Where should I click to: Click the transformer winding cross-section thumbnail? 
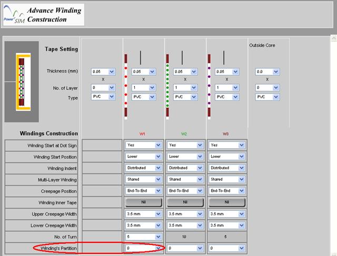pos(22,80)
